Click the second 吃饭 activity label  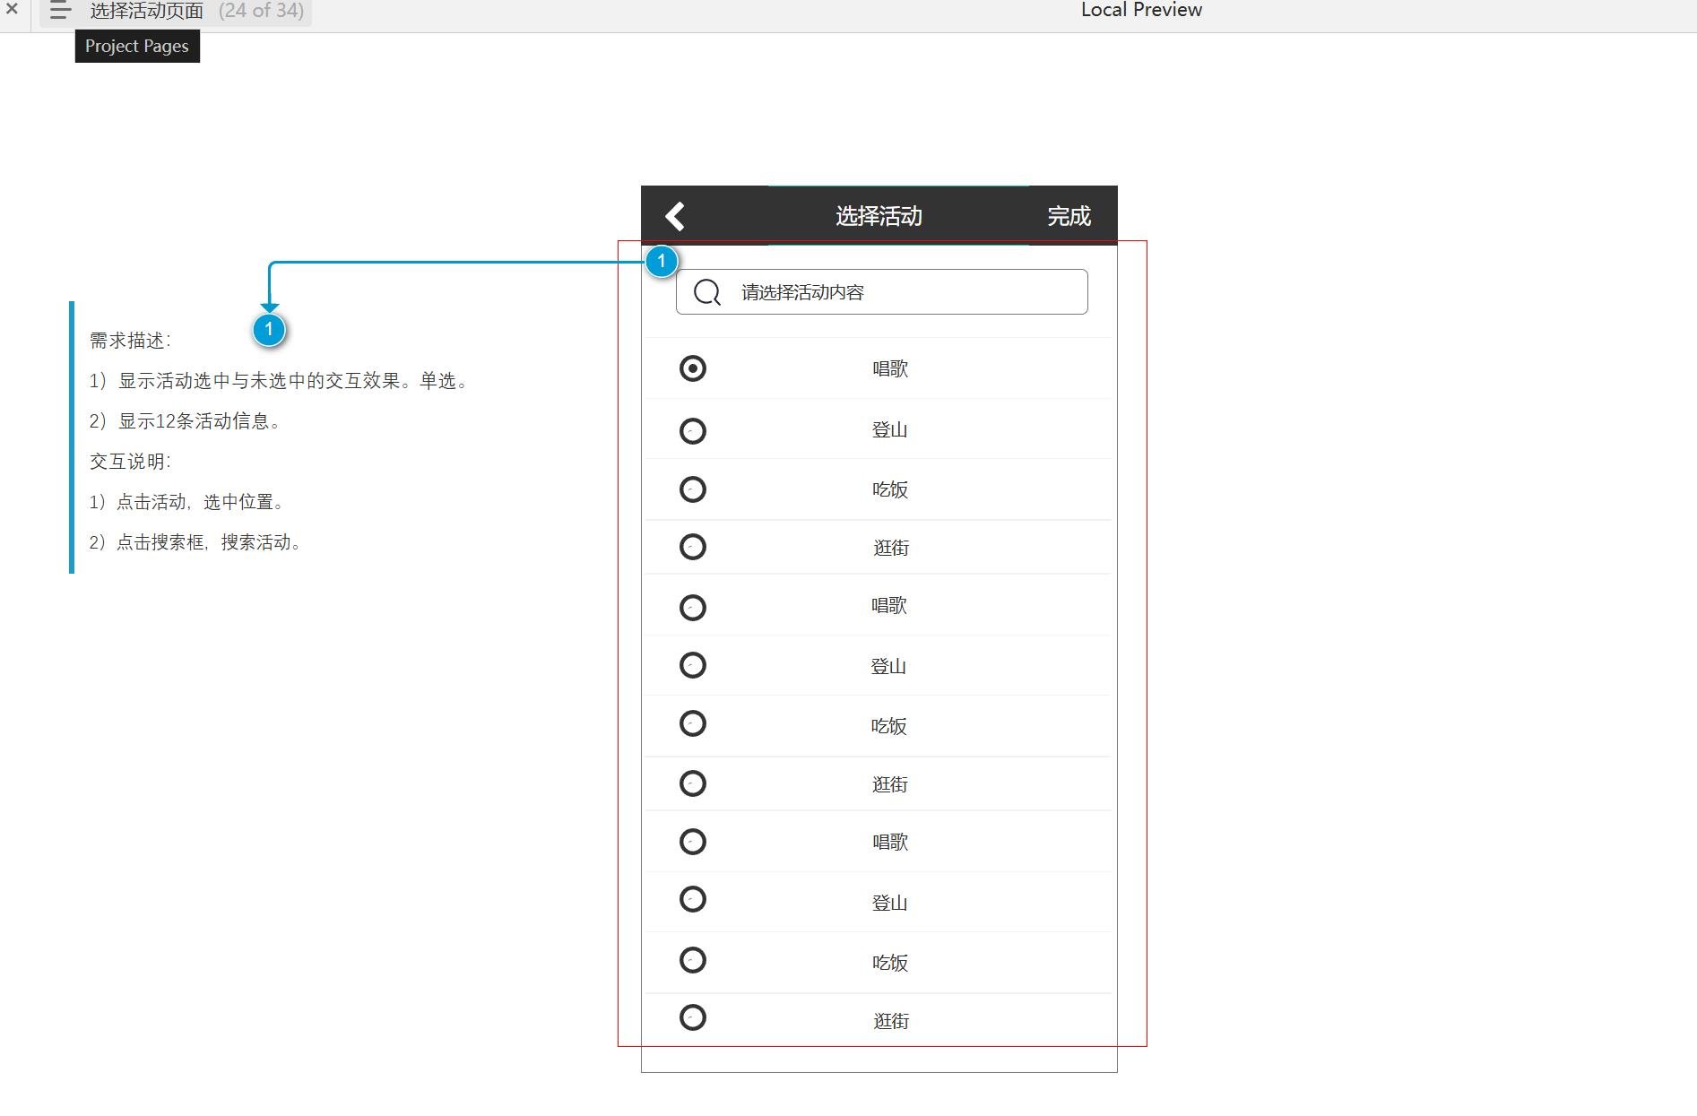tap(888, 726)
